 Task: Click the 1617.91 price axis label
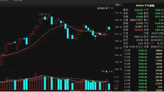coord(118,34)
